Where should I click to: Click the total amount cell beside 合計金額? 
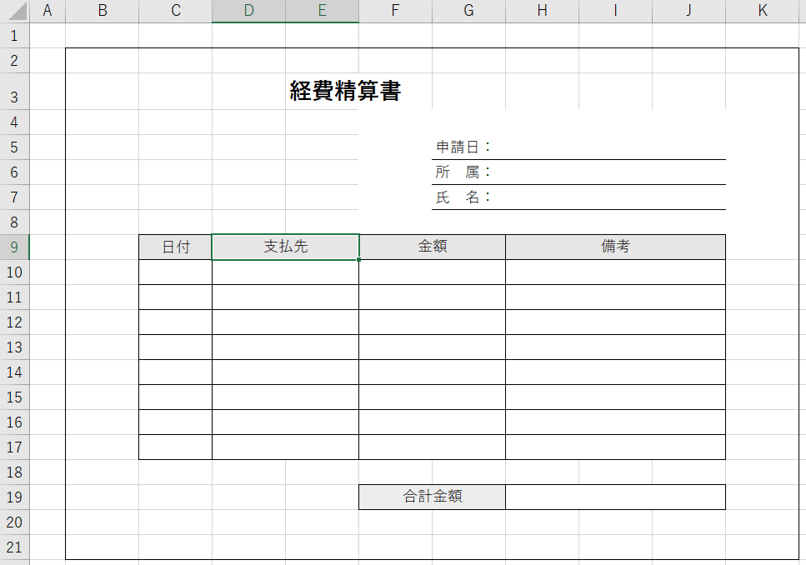pyautogui.click(x=615, y=497)
